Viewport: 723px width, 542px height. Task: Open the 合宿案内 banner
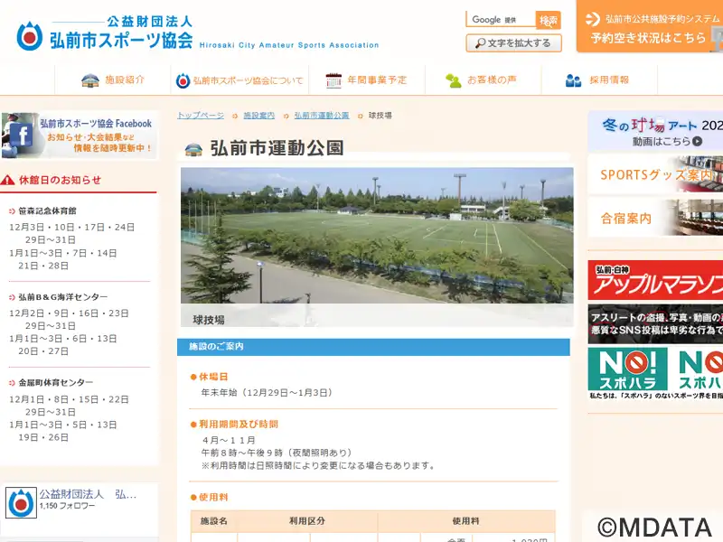coord(655,218)
